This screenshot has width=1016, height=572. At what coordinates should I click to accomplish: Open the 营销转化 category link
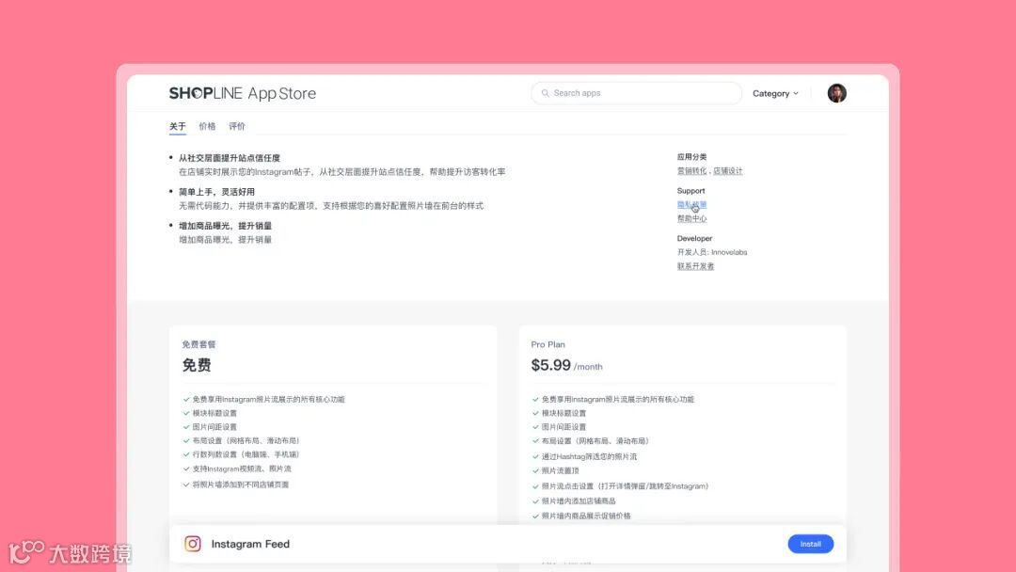[691, 171]
